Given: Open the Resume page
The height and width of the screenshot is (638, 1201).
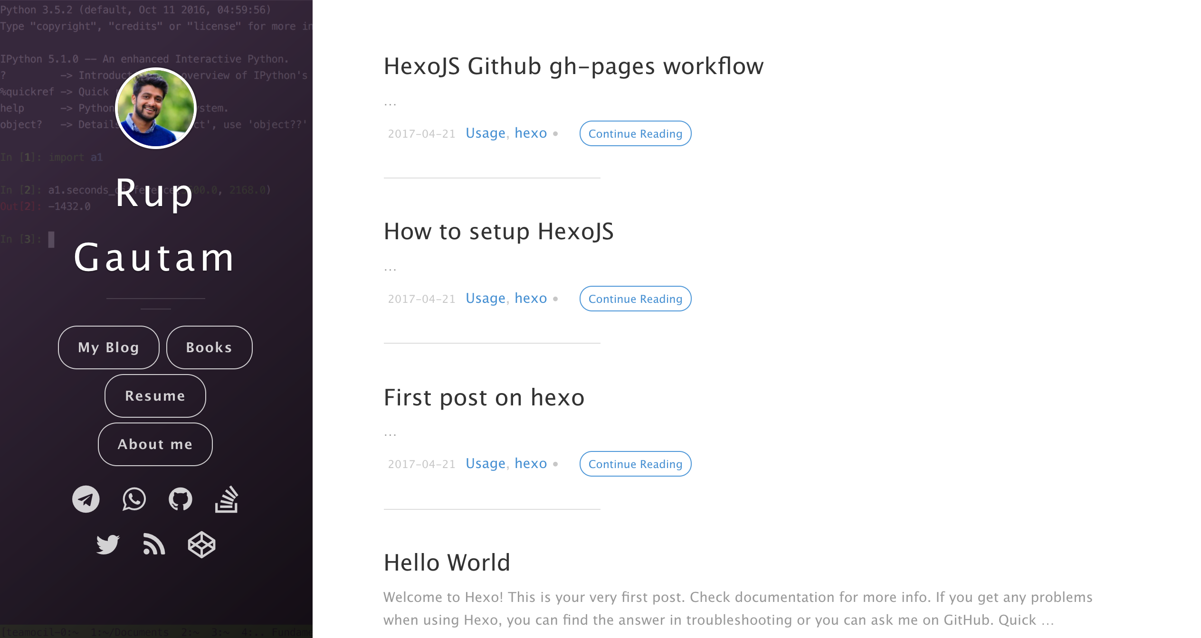Looking at the screenshot, I should click(x=155, y=396).
